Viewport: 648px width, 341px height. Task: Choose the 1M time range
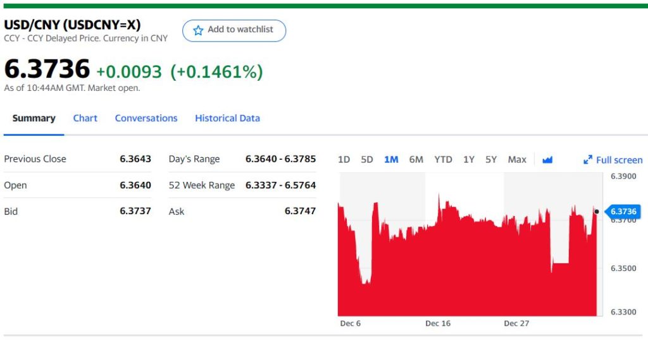(x=391, y=160)
